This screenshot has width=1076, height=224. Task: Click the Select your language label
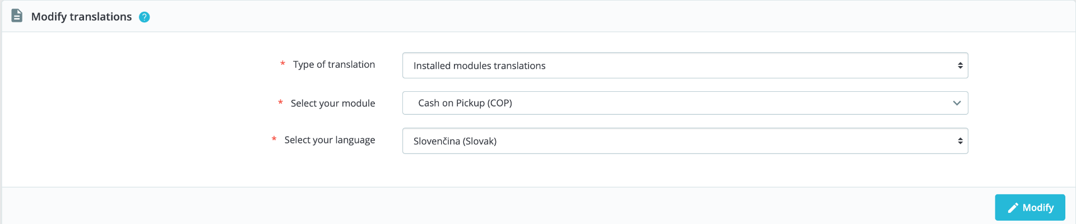click(x=330, y=140)
